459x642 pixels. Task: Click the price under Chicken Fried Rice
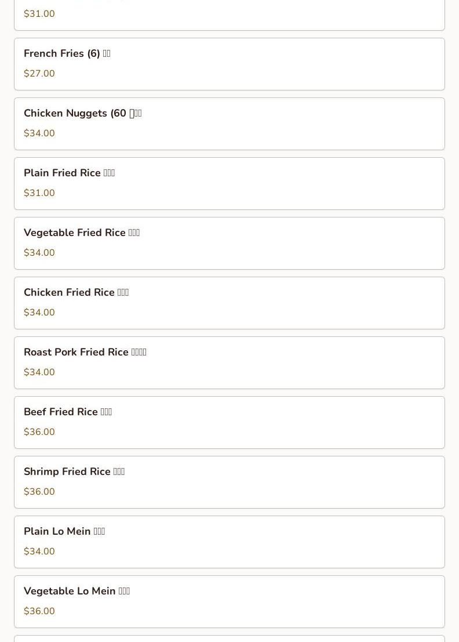(x=39, y=313)
